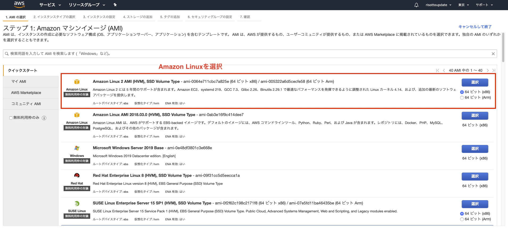Viewport: 508px width, 240px height.
Task: Select 64-bit Arm for Amazon Linux 2
Action: pos(462,98)
